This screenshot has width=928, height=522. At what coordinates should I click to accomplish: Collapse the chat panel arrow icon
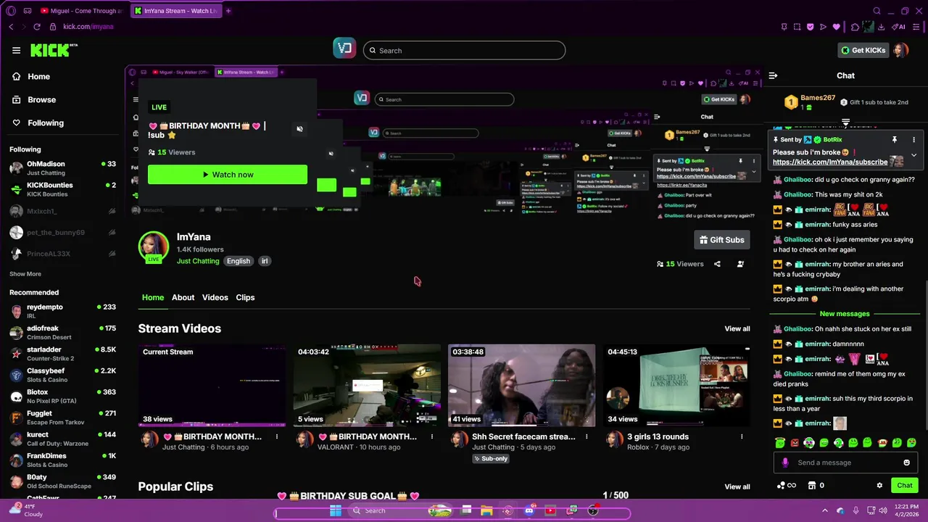point(773,75)
